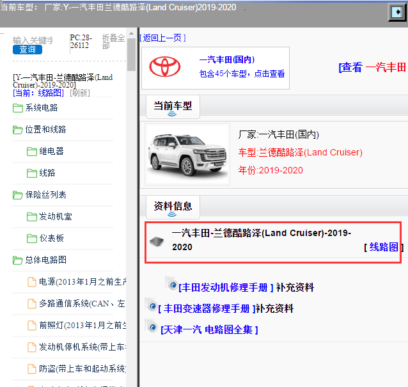Click icon beside 丰田变速器修理手册 link
The height and width of the screenshot is (387, 408).
(151, 305)
